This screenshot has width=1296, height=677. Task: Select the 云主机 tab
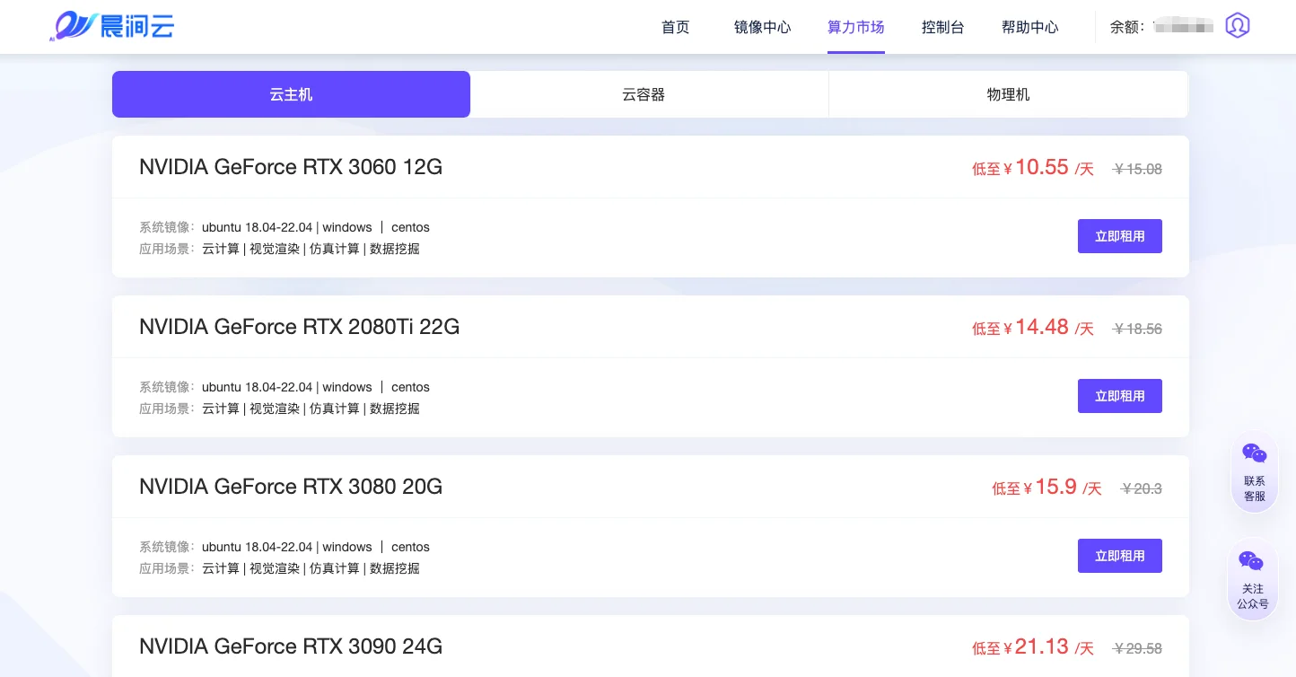(291, 94)
